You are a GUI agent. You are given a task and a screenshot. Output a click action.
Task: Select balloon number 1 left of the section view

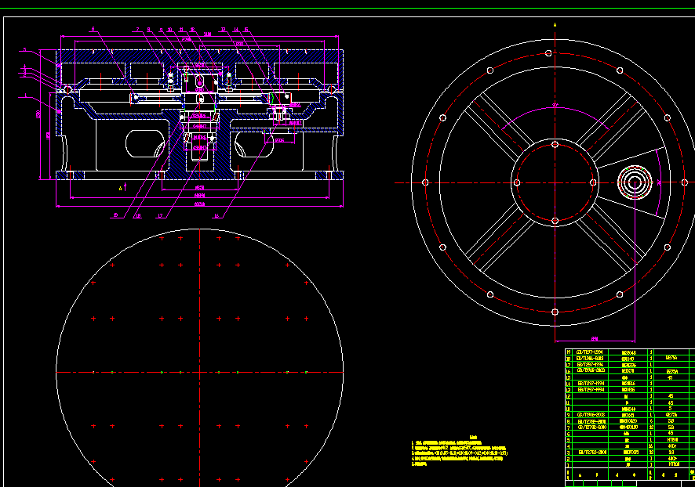tap(26, 96)
